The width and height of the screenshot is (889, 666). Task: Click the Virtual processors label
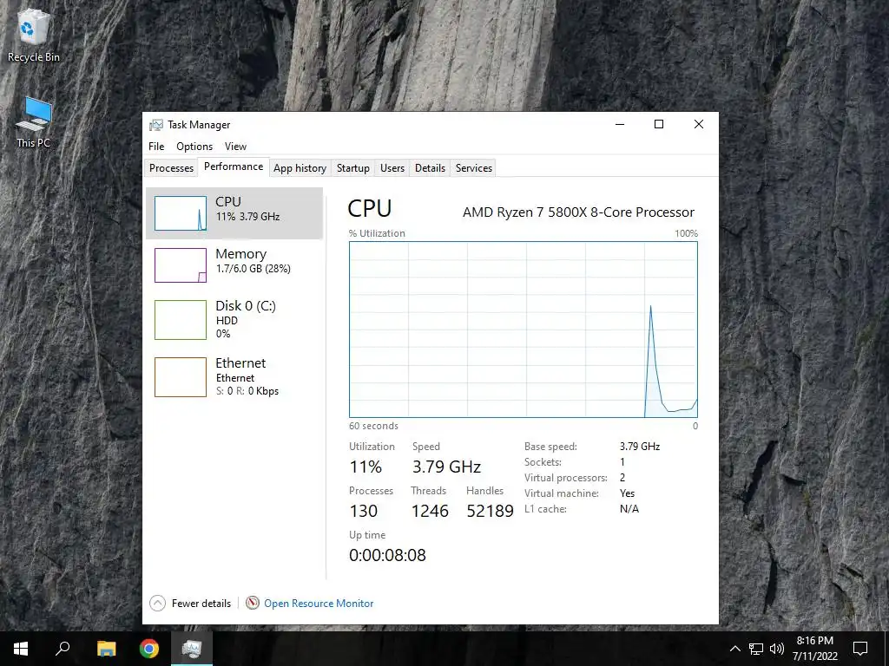pyautogui.click(x=566, y=478)
